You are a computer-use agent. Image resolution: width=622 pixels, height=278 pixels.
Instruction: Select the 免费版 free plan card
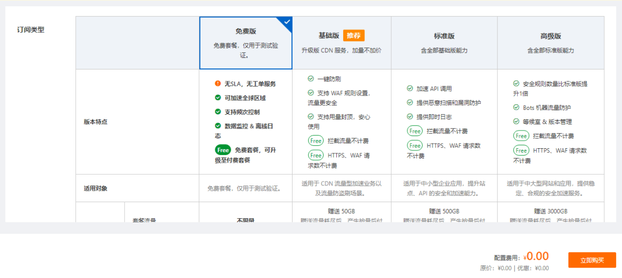[x=246, y=43]
